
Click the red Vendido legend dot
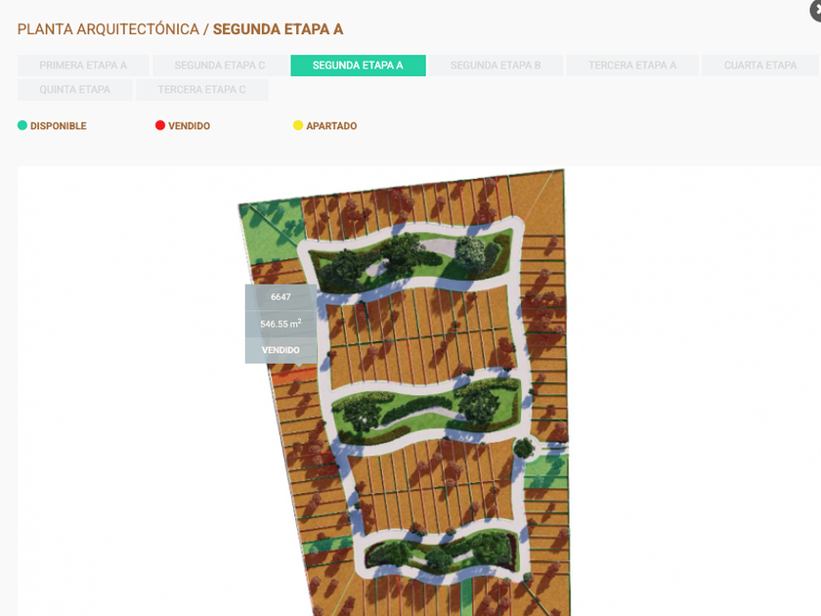tap(160, 125)
